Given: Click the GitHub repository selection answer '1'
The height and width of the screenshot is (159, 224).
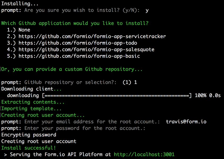Looking at the screenshot, I should (x=136, y=82).
